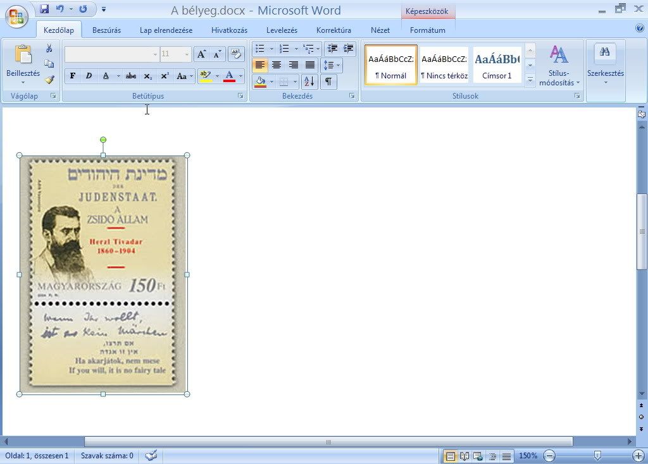Open the Hivatkozás tab
This screenshot has width=648, height=464.
point(229,30)
